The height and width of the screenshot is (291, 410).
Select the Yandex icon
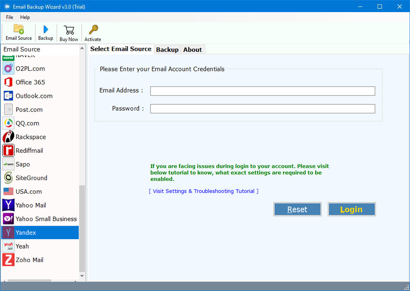(x=8, y=233)
